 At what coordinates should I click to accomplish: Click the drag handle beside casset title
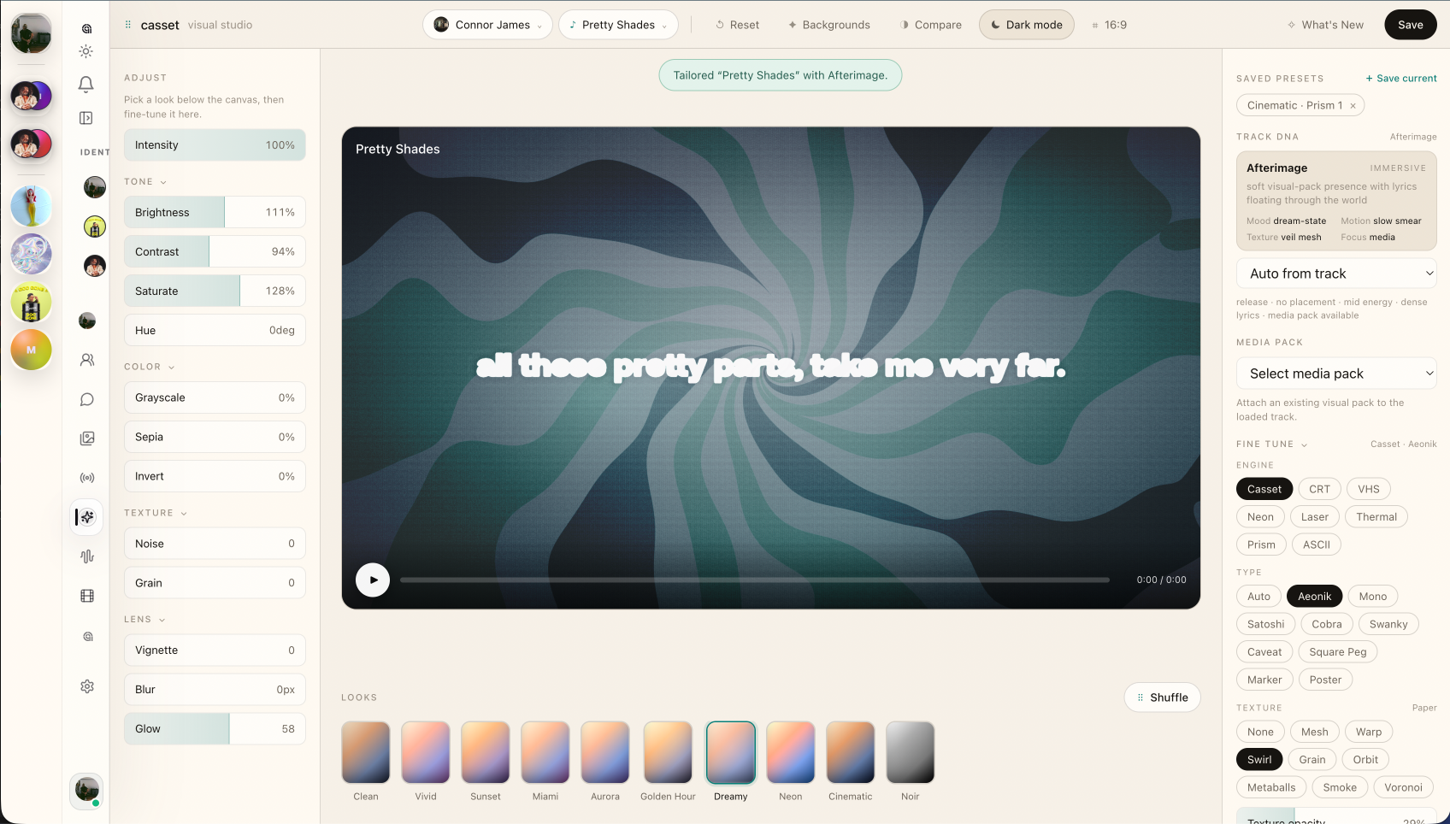pyautogui.click(x=128, y=25)
